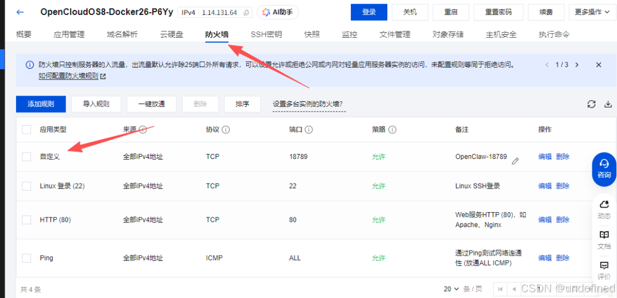Show info tooltip for 来源 column
The height and width of the screenshot is (298, 617).
pos(143,130)
